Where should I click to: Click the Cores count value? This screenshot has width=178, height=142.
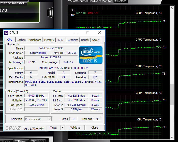tap(73, 119)
